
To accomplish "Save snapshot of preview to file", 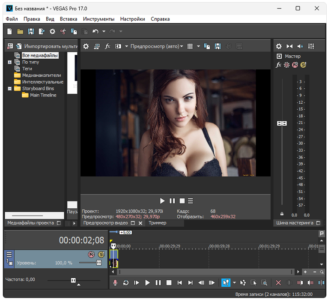I will coord(218,46).
